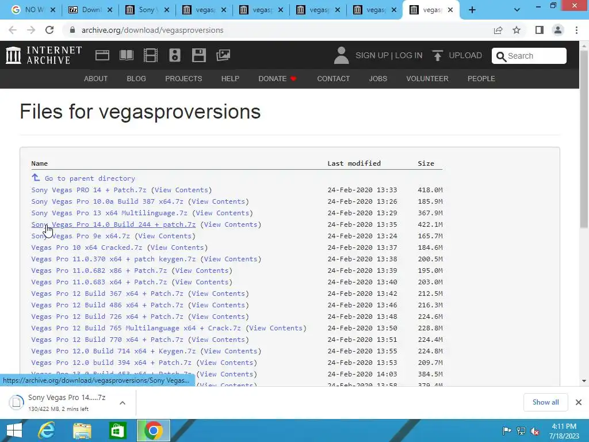Viewport: 589px width, 442px height.
Task: Open Windows Start button
Action: pos(14,430)
